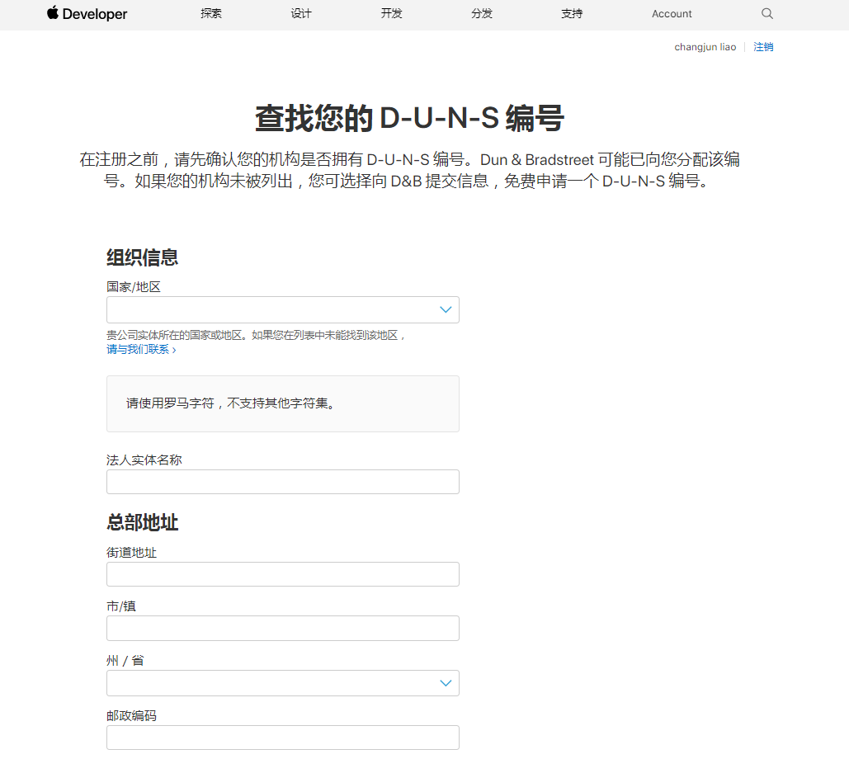The width and height of the screenshot is (849, 759).
Task: Click the 请使用罗马字符 notice text
Action: click(x=232, y=403)
